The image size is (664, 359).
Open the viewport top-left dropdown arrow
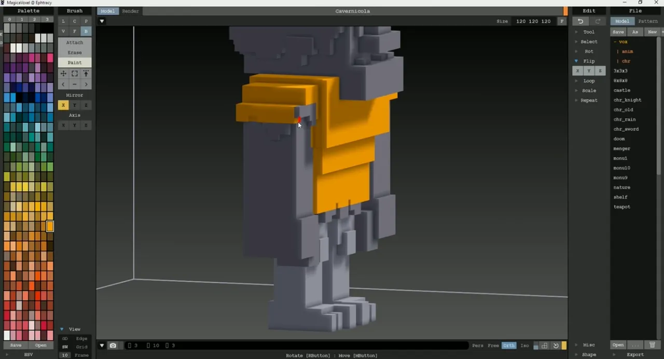tap(102, 21)
